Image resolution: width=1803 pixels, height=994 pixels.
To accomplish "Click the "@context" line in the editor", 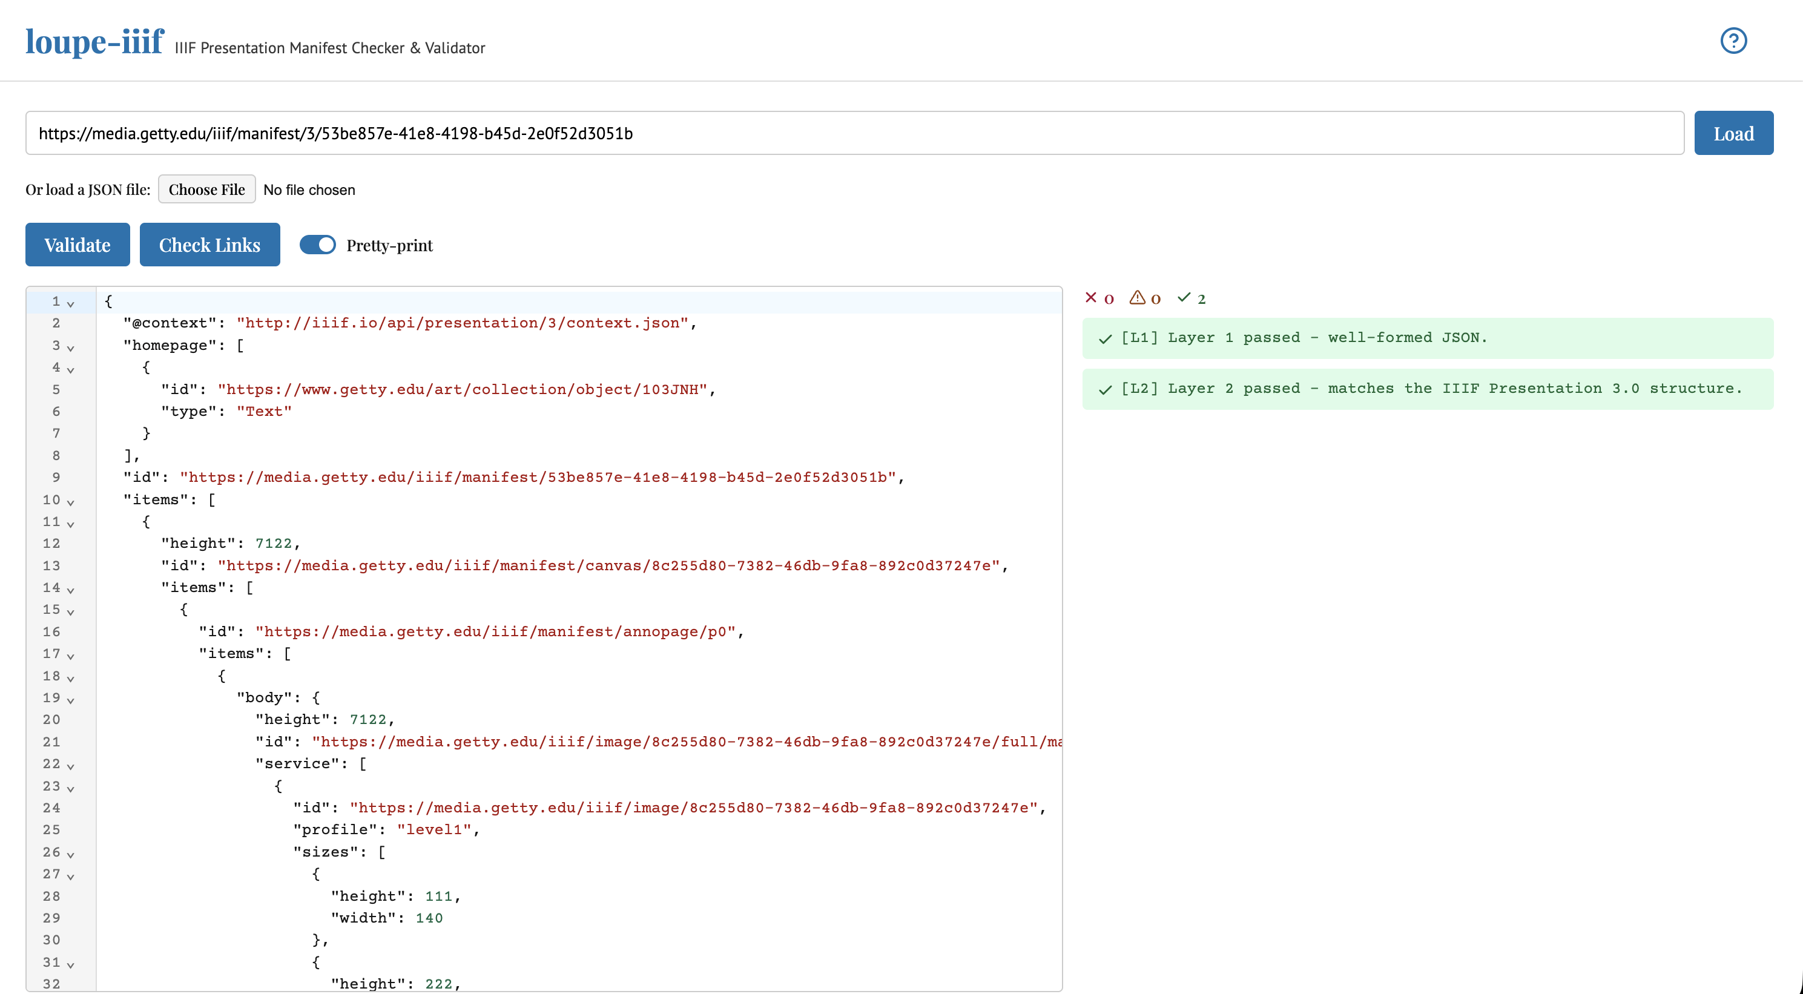I will 410,323.
